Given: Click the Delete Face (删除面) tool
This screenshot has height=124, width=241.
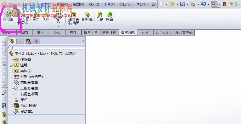Looking at the screenshot, I should 87,17.
